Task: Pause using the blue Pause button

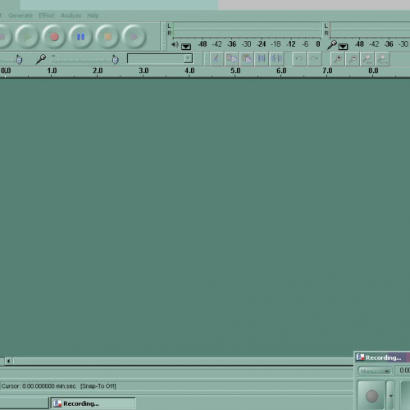Action: pyautogui.click(x=80, y=37)
